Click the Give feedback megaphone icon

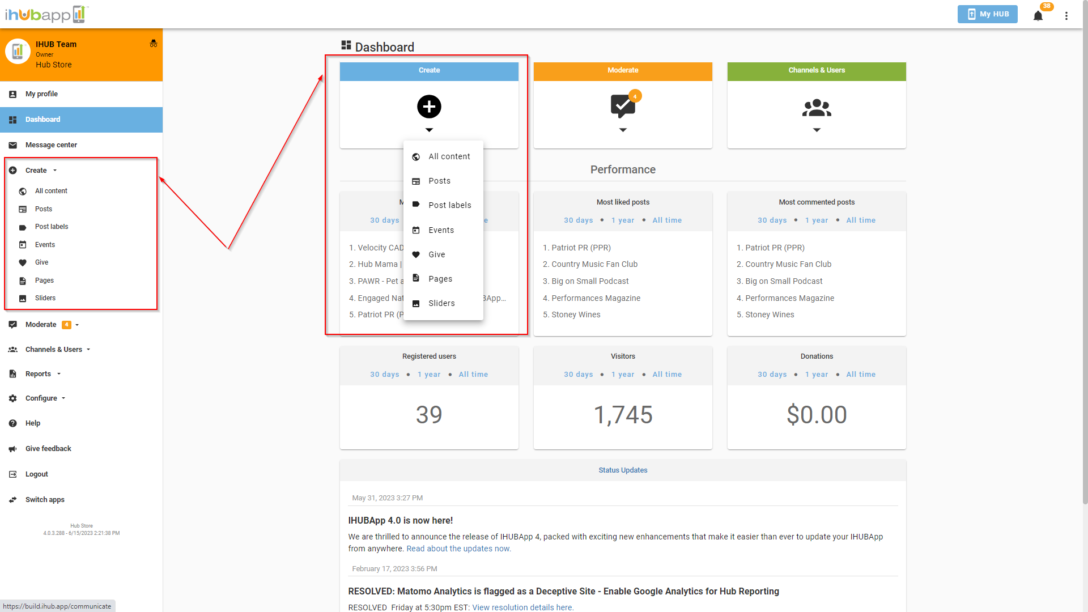(x=13, y=449)
